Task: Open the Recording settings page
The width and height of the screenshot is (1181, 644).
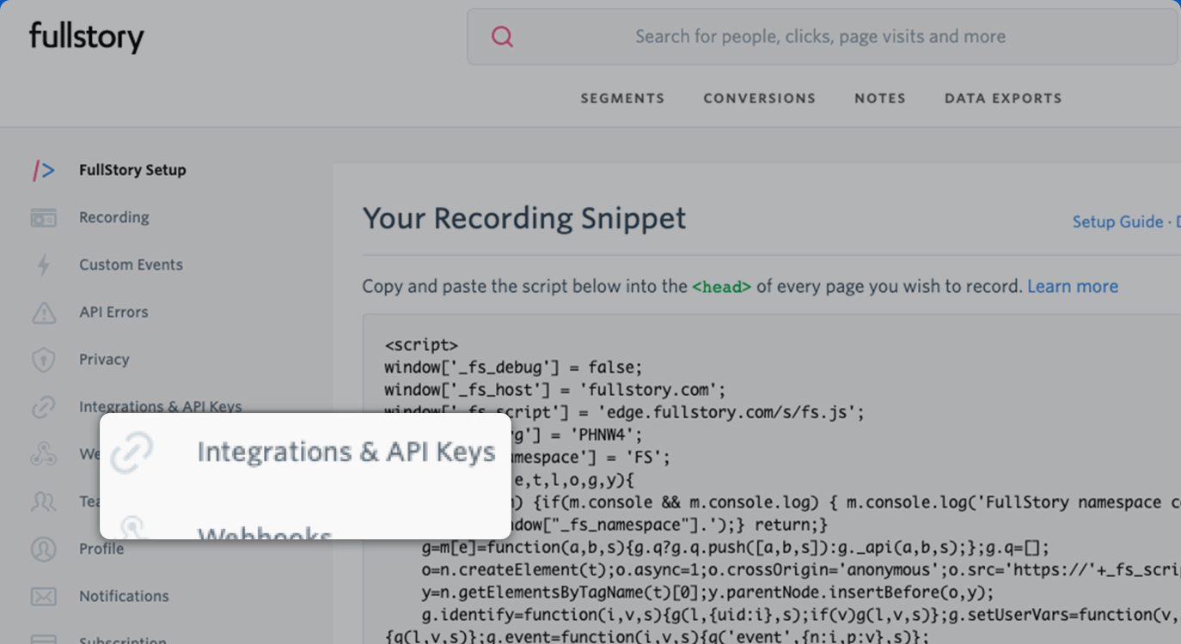Action: [x=114, y=217]
